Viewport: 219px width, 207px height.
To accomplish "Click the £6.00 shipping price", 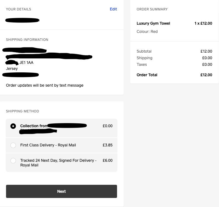I will (107, 160).
